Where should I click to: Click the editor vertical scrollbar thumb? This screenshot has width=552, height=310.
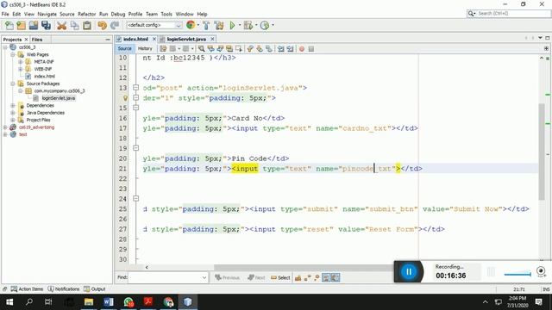(x=542, y=152)
